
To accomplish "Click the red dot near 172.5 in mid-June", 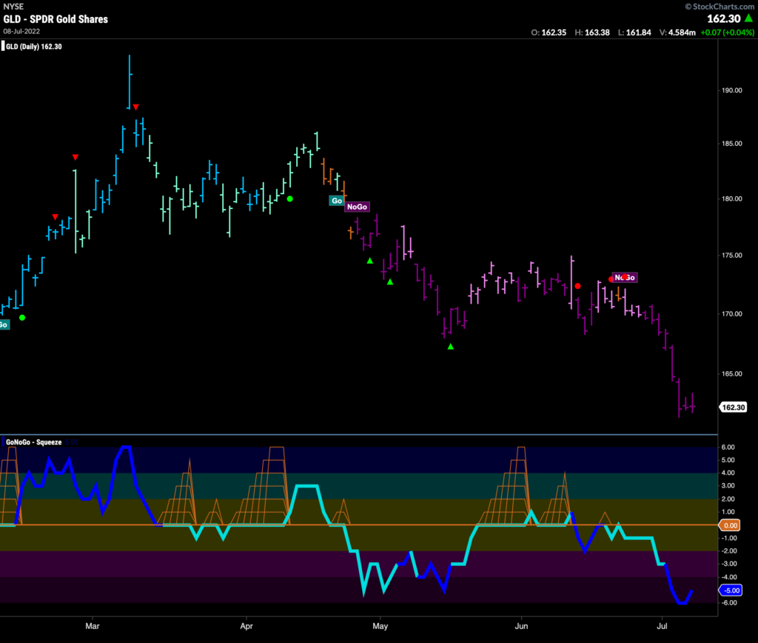I will click(x=577, y=287).
